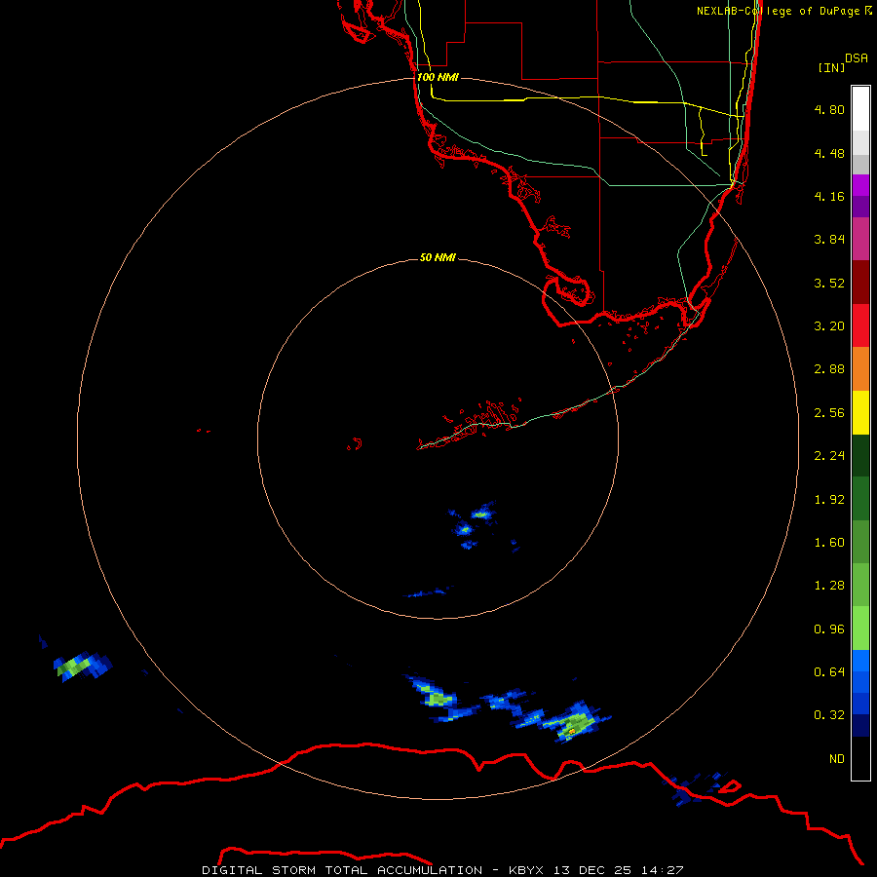Click the ND legend label
Viewport: 877px width, 877px height.
[x=837, y=759]
